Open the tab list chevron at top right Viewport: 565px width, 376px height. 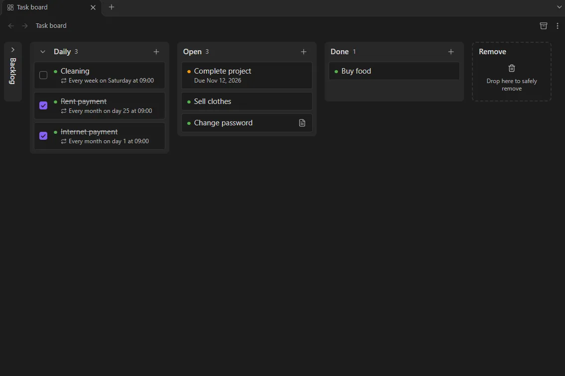[560, 7]
